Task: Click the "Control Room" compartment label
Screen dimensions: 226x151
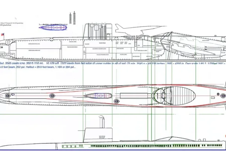Action: [102, 43]
